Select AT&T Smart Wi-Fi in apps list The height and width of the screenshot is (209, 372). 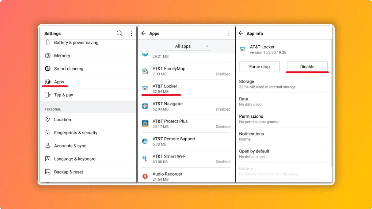click(186, 159)
